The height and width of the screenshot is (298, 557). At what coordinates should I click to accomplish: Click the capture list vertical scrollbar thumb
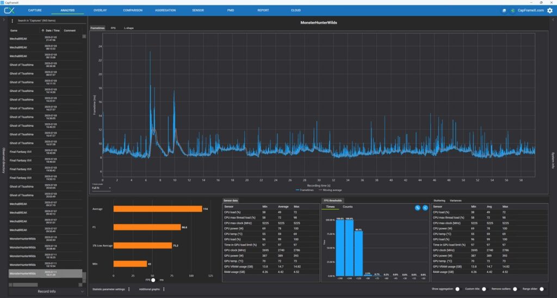point(84,277)
